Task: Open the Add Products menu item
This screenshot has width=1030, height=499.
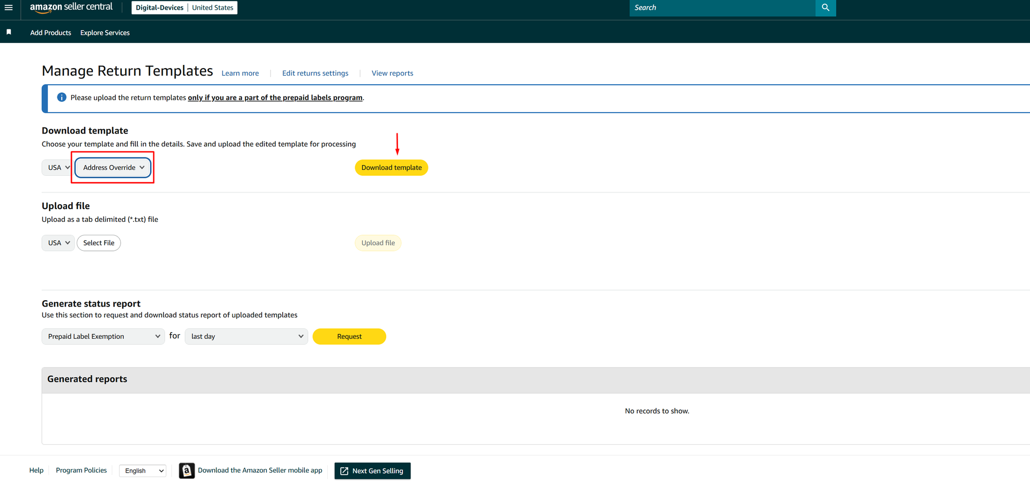Action: tap(50, 33)
